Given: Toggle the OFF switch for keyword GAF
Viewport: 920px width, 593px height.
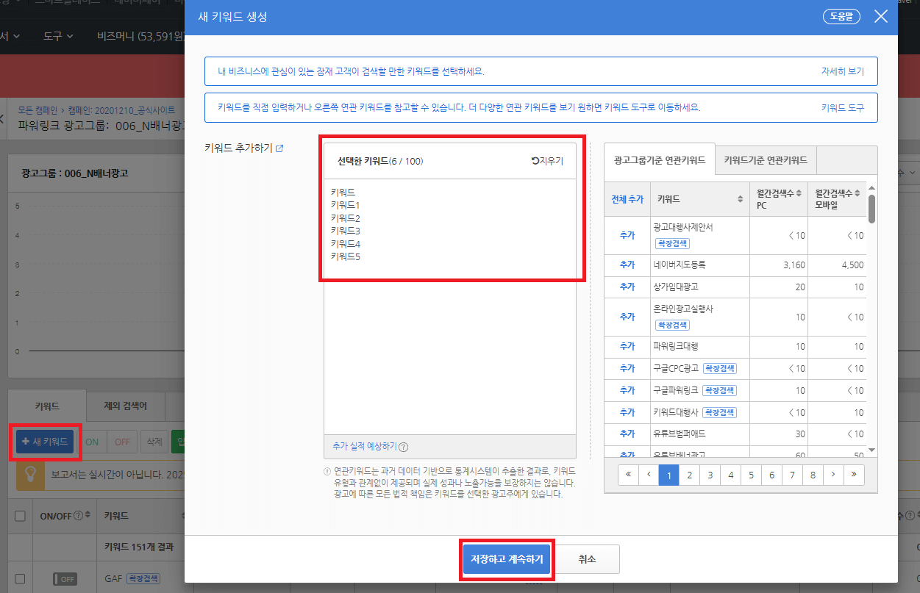Looking at the screenshot, I should 64,579.
